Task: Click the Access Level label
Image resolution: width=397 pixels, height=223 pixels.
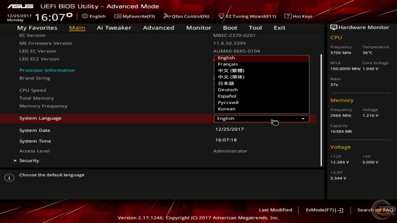Action: point(34,151)
